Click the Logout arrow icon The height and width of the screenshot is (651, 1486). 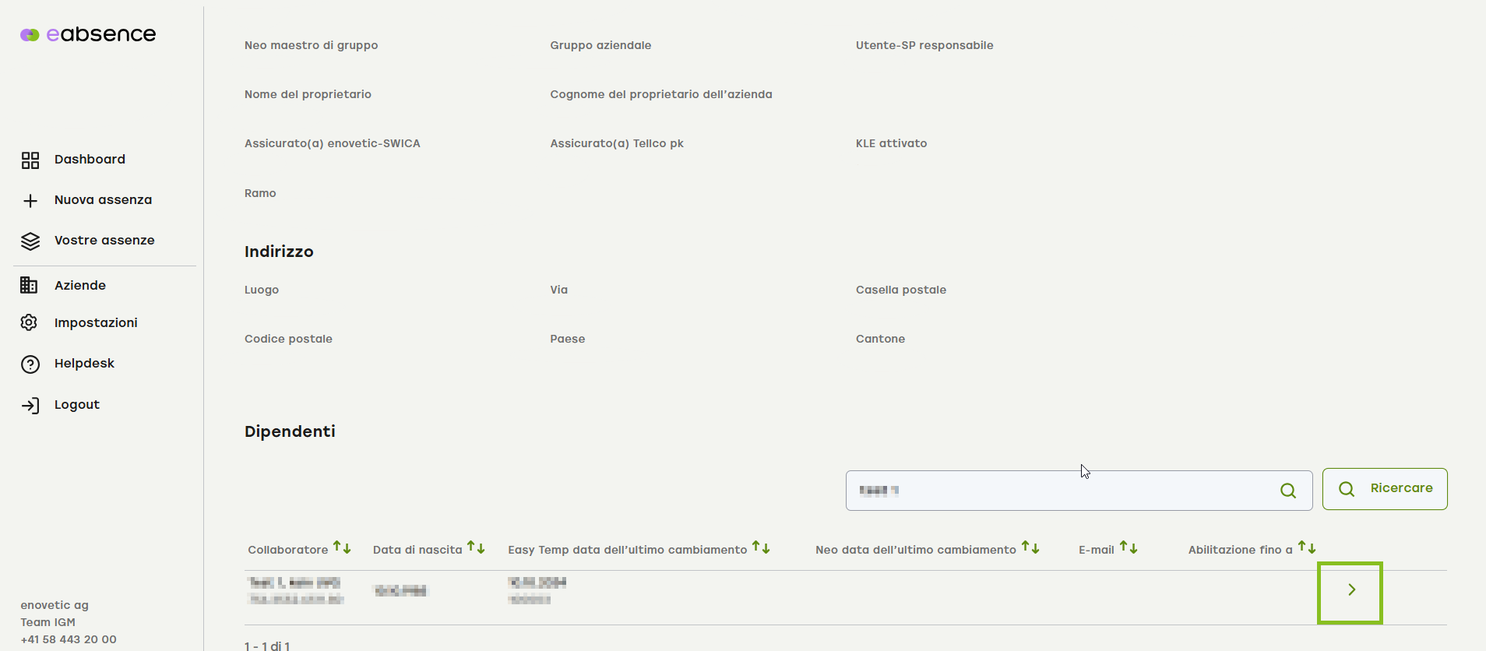pos(30,406)
